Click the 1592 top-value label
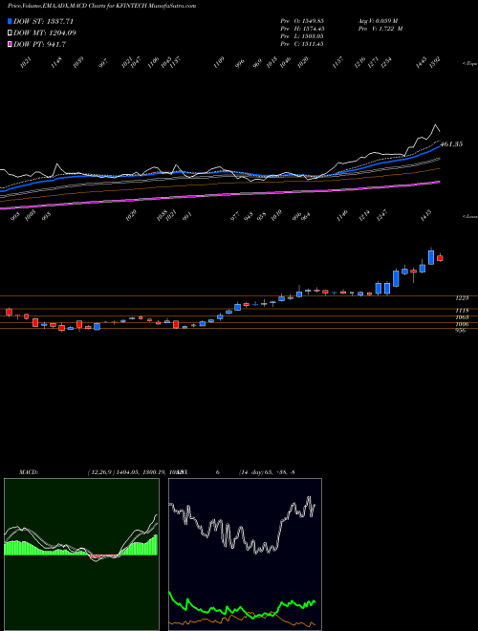Image resolution: width=478 pixels, height=631 pixels. pos(435,63)
